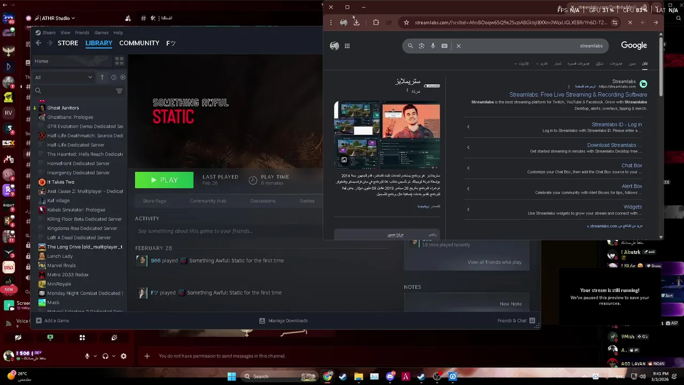Open the Discord soundboard icon
Screen dimensions: 684x385
(114, 337)
